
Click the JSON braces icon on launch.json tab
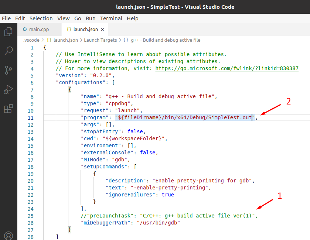(69, 29)
